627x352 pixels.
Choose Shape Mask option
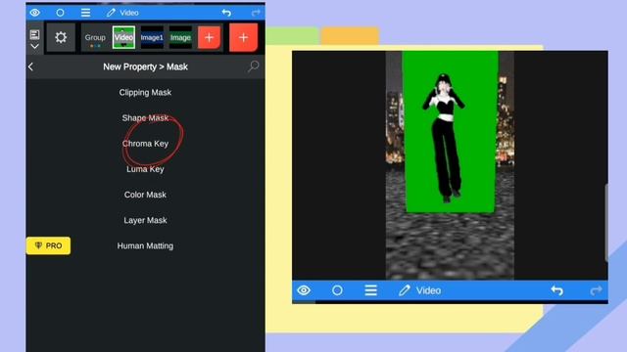(145, 117)
